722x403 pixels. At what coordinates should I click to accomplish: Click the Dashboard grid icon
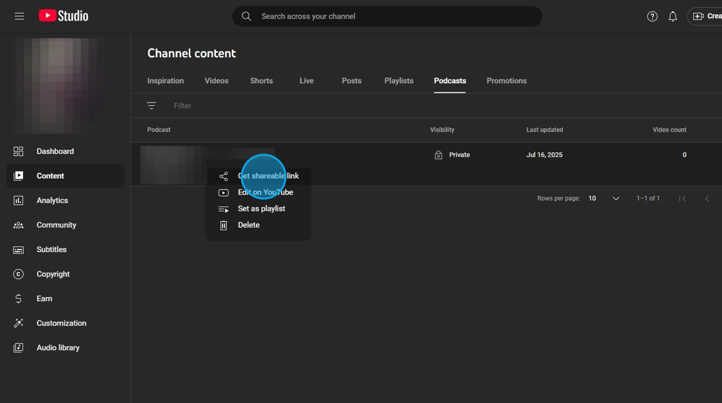click(19, 151)
